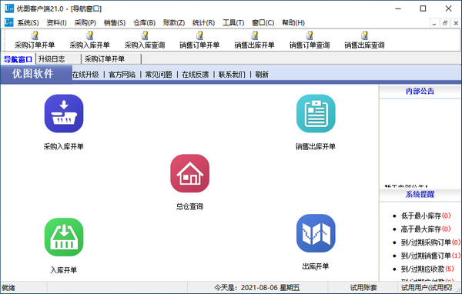Screen dimensions: 462x294
Task: Click 试用账套 in the status bar
Action: pos(363,288)
